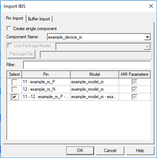This screenshot has width=157, height=158.
Task: Open Help for the Import IBIS dialog
Action: tap(140, 151)
